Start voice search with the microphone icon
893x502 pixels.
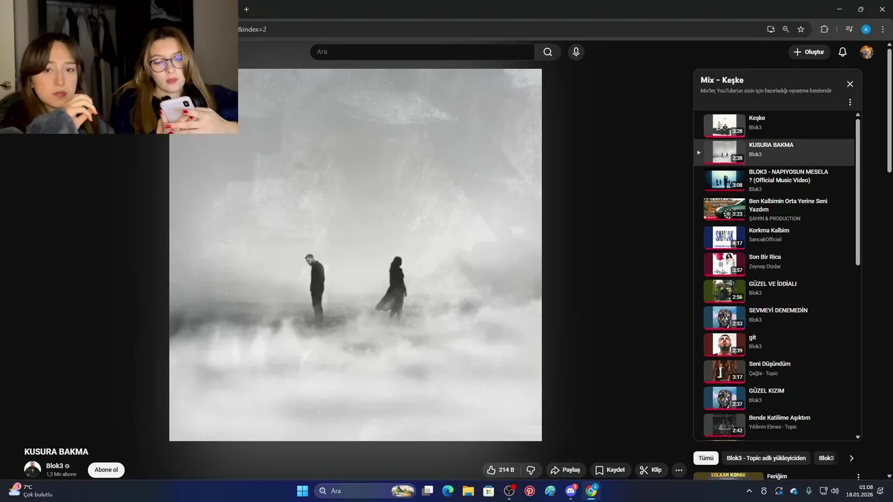(x=576, y=52)
